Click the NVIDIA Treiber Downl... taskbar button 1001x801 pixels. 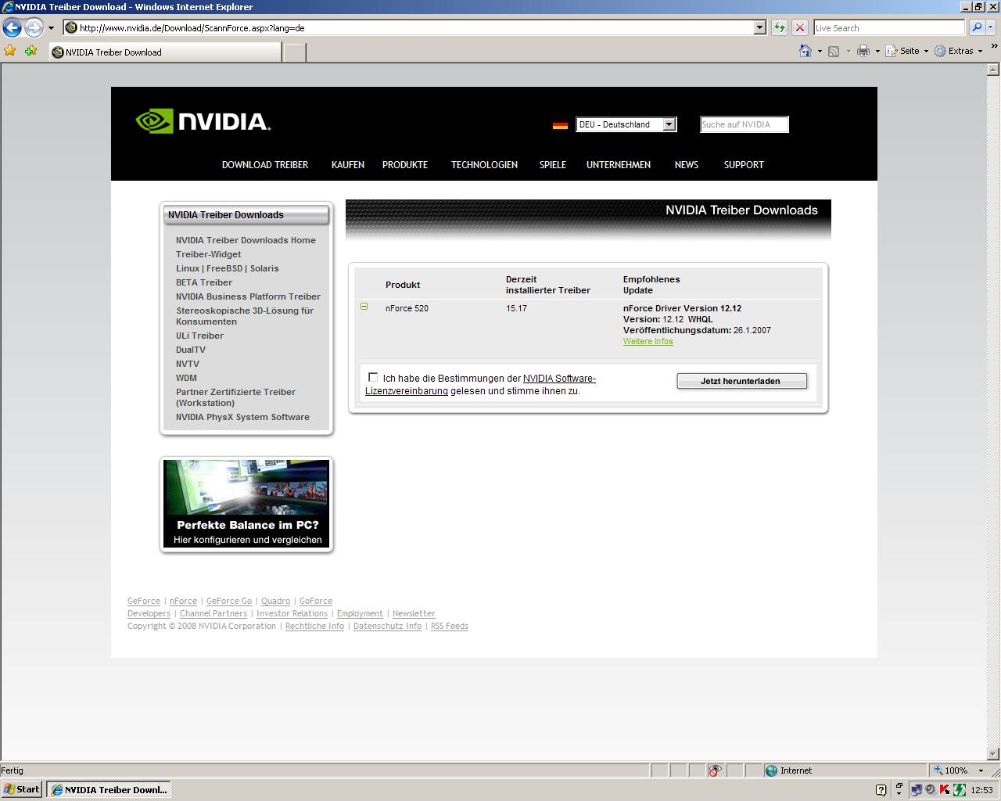108,789
